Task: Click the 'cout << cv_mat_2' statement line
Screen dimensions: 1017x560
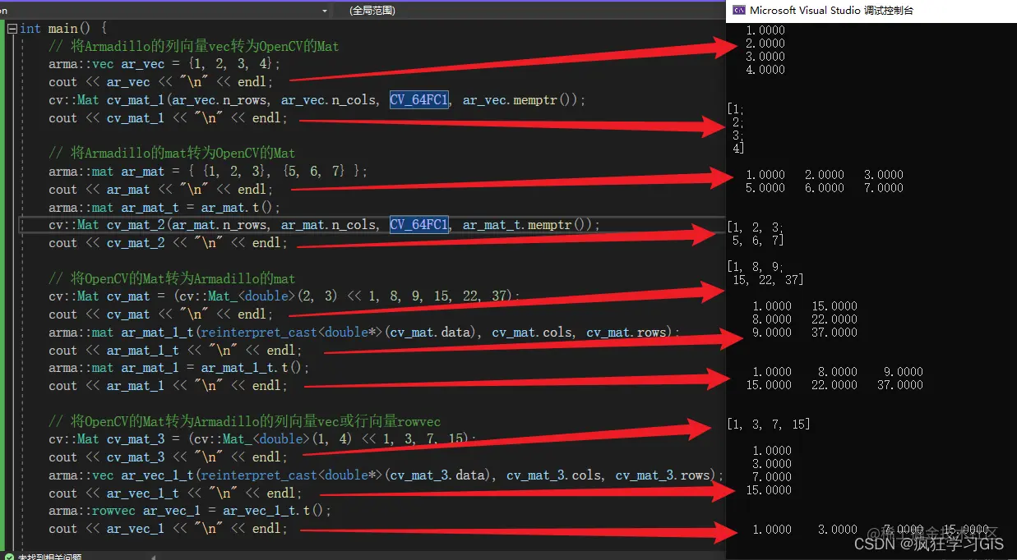Action: [x=169, y=243]
